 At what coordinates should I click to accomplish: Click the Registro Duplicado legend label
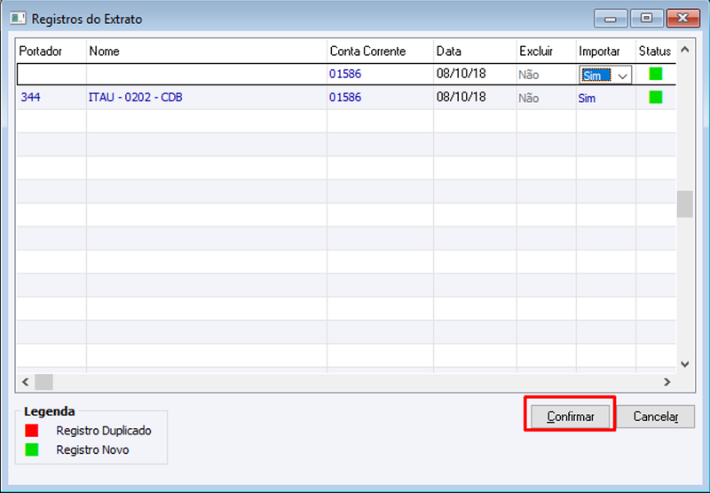[x=104, y=431]
